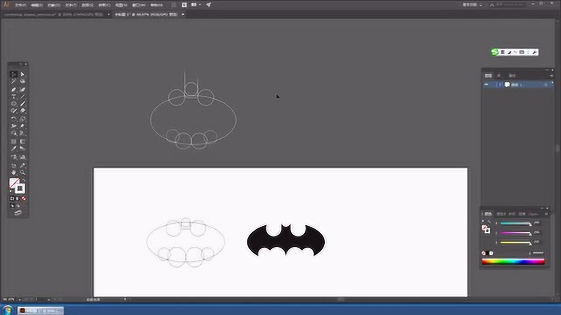The width and height of the screenshot is (561, 315).
Task: Activate the Fill box in the toolbox
Action: [14, 182]
